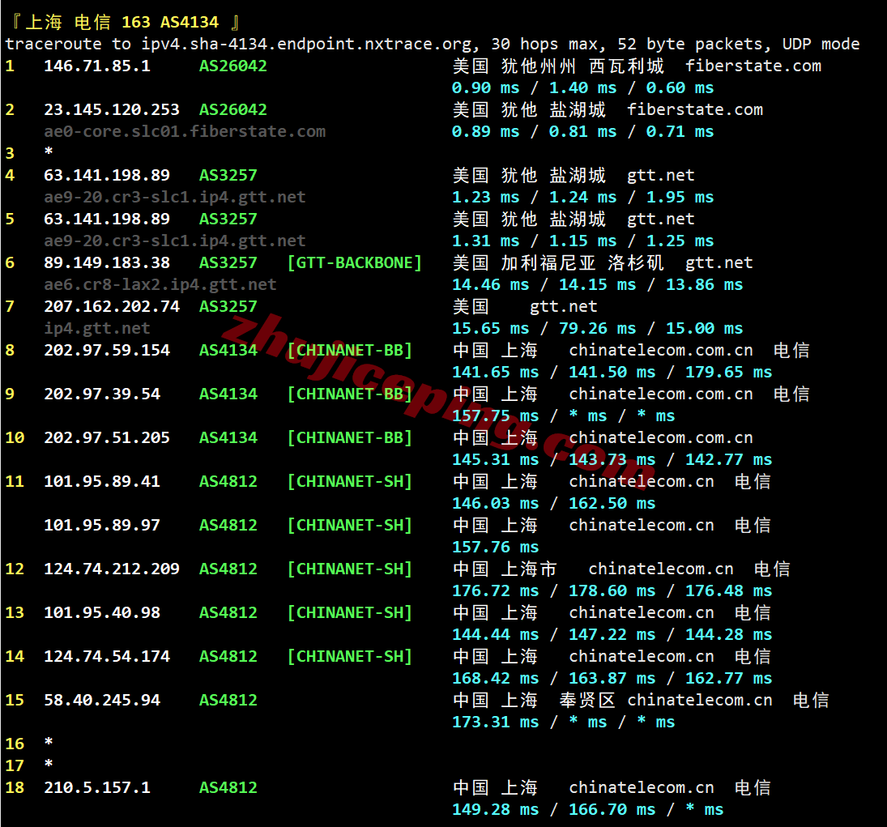Select IP 210.5.157.1 on hop 18

[97, 787]
